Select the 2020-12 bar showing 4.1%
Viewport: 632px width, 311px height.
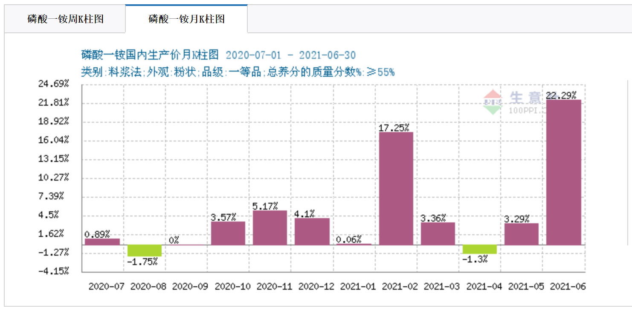[x=312, y=231]
